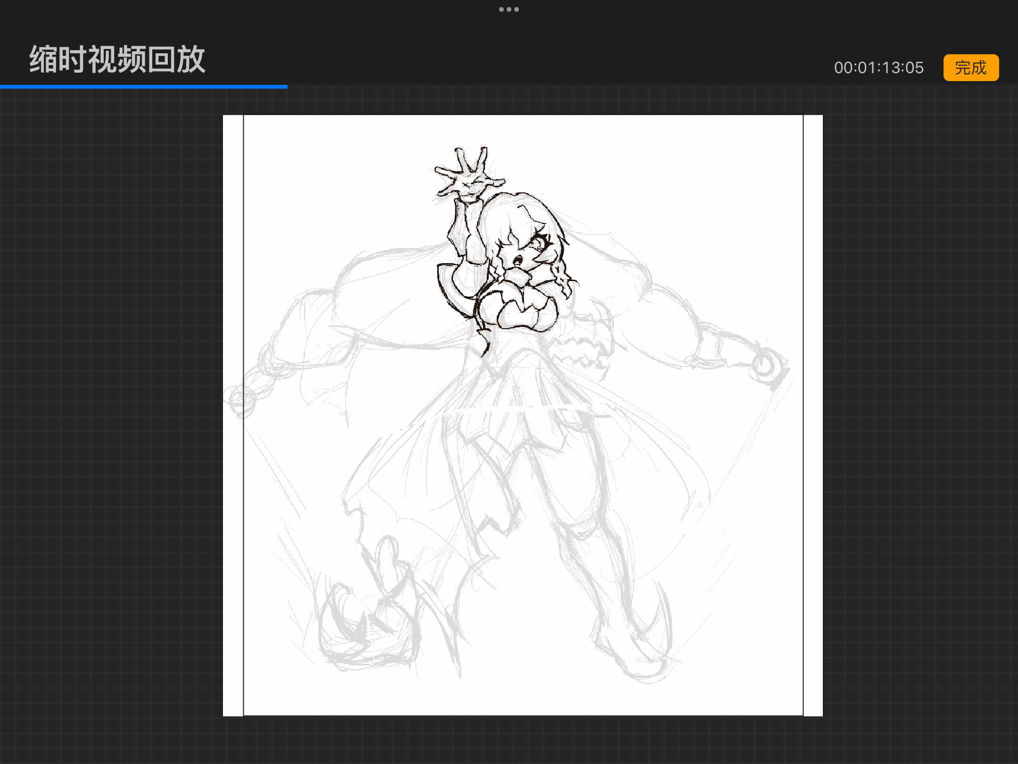1018x764 pixels.
Task: Click the 00:01:13:05 timestamp
Action: (x=878, y=68)
